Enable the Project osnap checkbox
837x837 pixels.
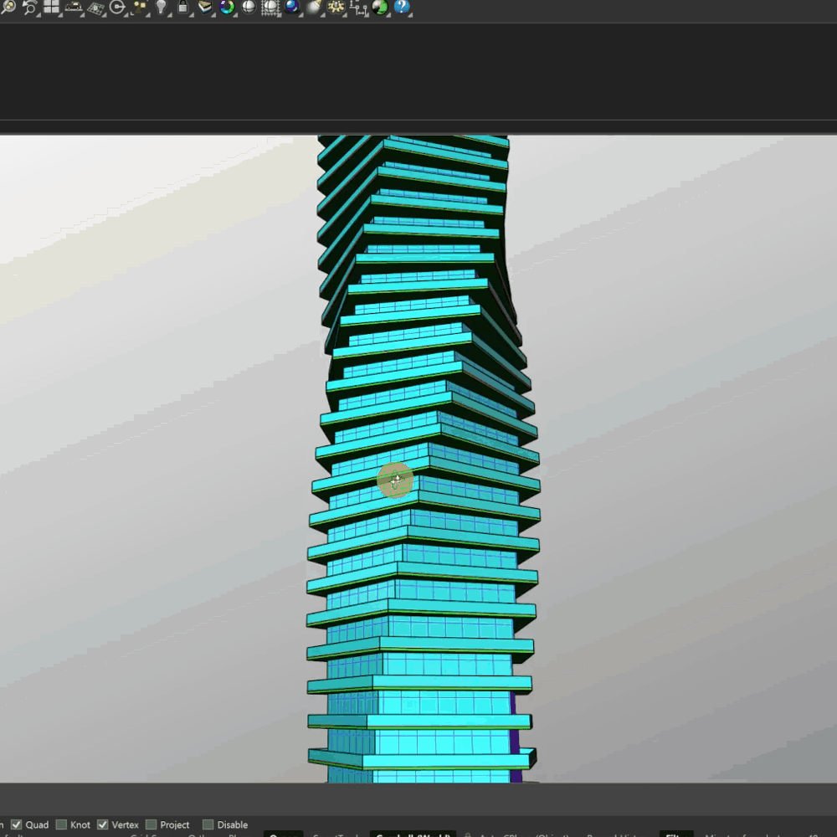tap(151, 824)
